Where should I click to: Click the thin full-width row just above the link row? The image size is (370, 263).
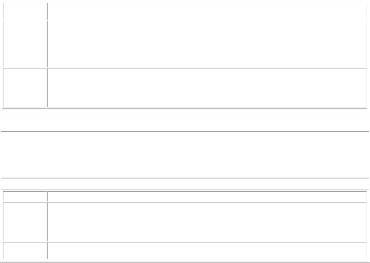click(185, 183)
